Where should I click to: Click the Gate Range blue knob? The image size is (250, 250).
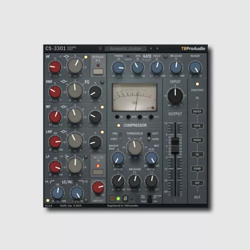point(195,67)
